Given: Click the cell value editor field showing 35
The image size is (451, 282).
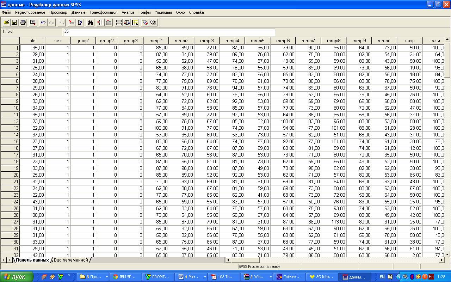Looking at the screenshot, I should [169, 32].
